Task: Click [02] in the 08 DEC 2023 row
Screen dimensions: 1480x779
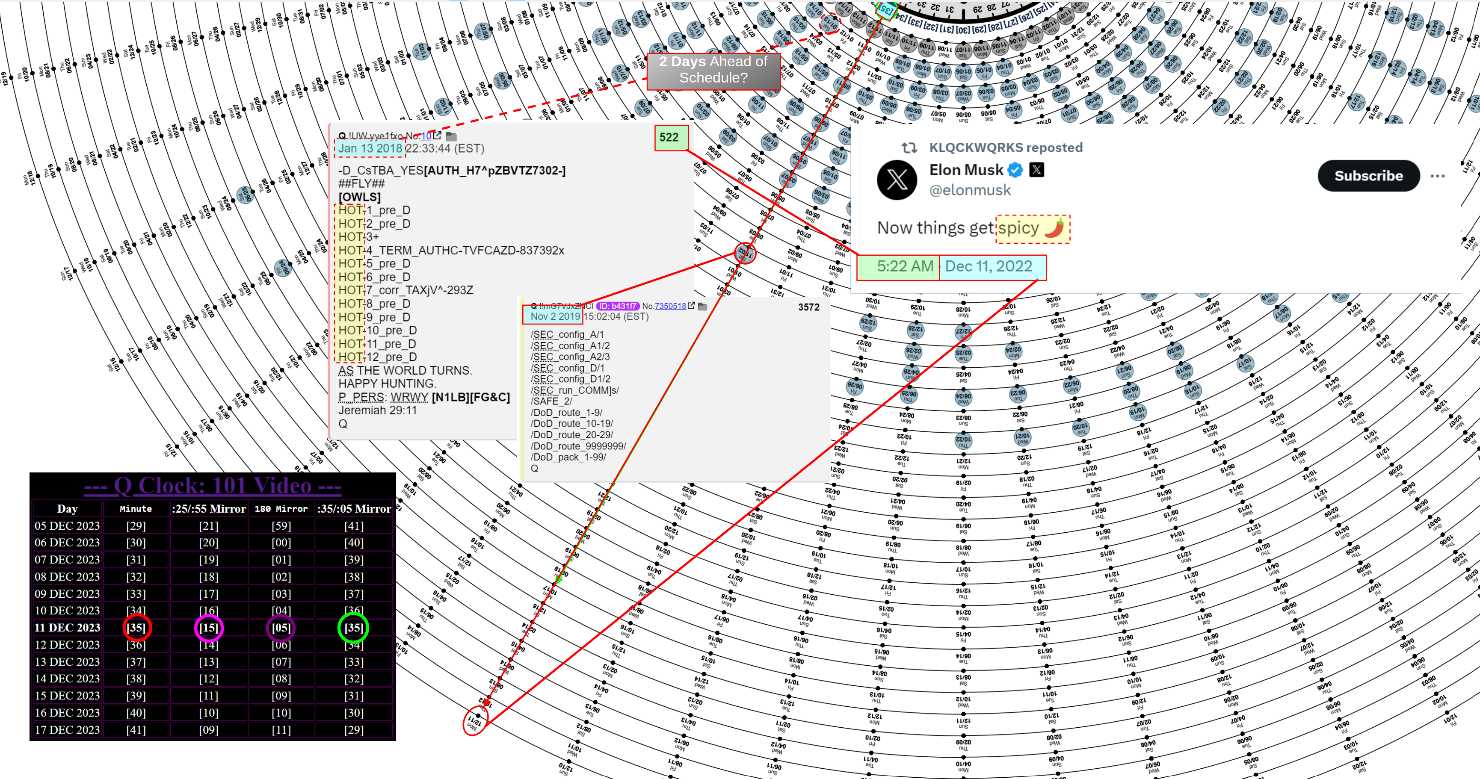Action: [281, 576]
